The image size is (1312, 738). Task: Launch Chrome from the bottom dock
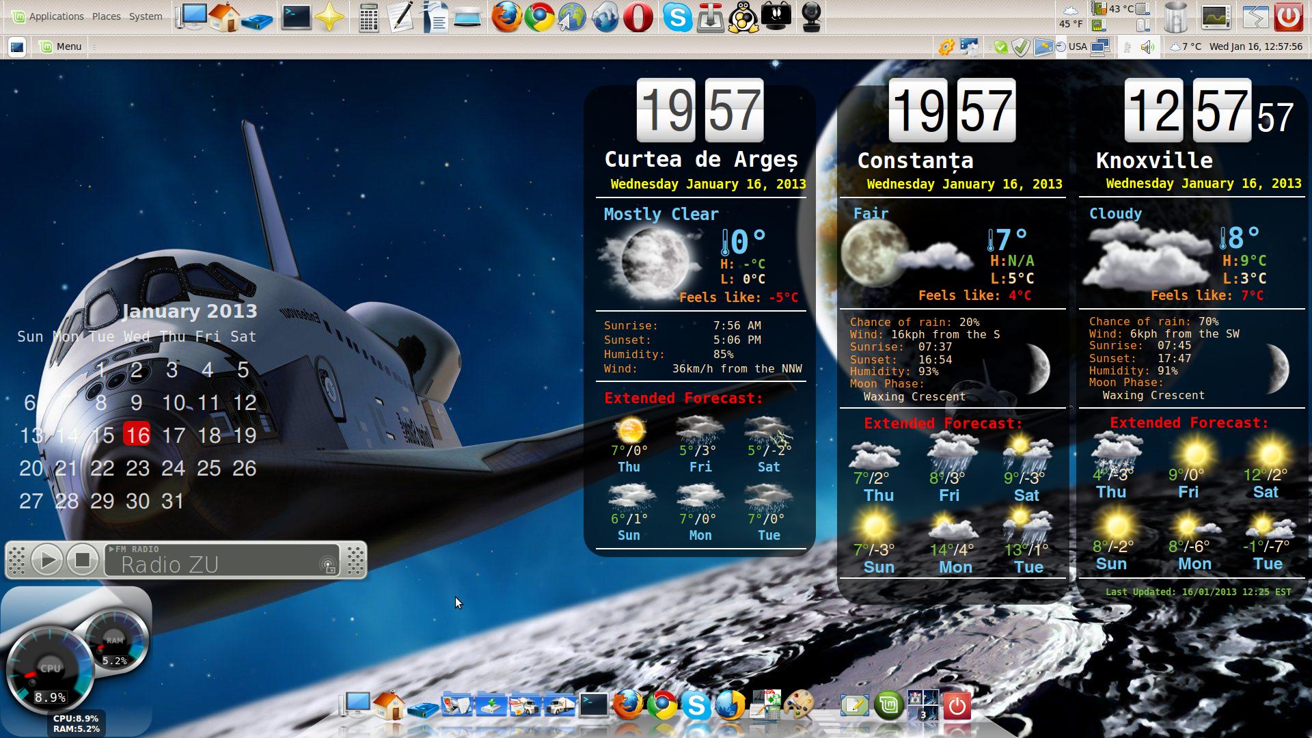point(661,705)
